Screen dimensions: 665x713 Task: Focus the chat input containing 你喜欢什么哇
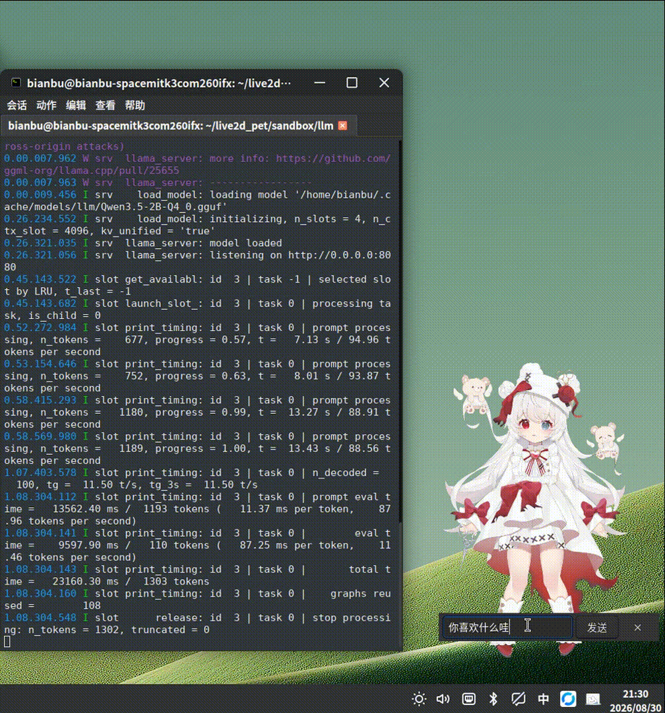507,628
